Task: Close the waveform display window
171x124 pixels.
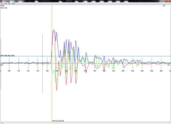Action: pos(168,1)
